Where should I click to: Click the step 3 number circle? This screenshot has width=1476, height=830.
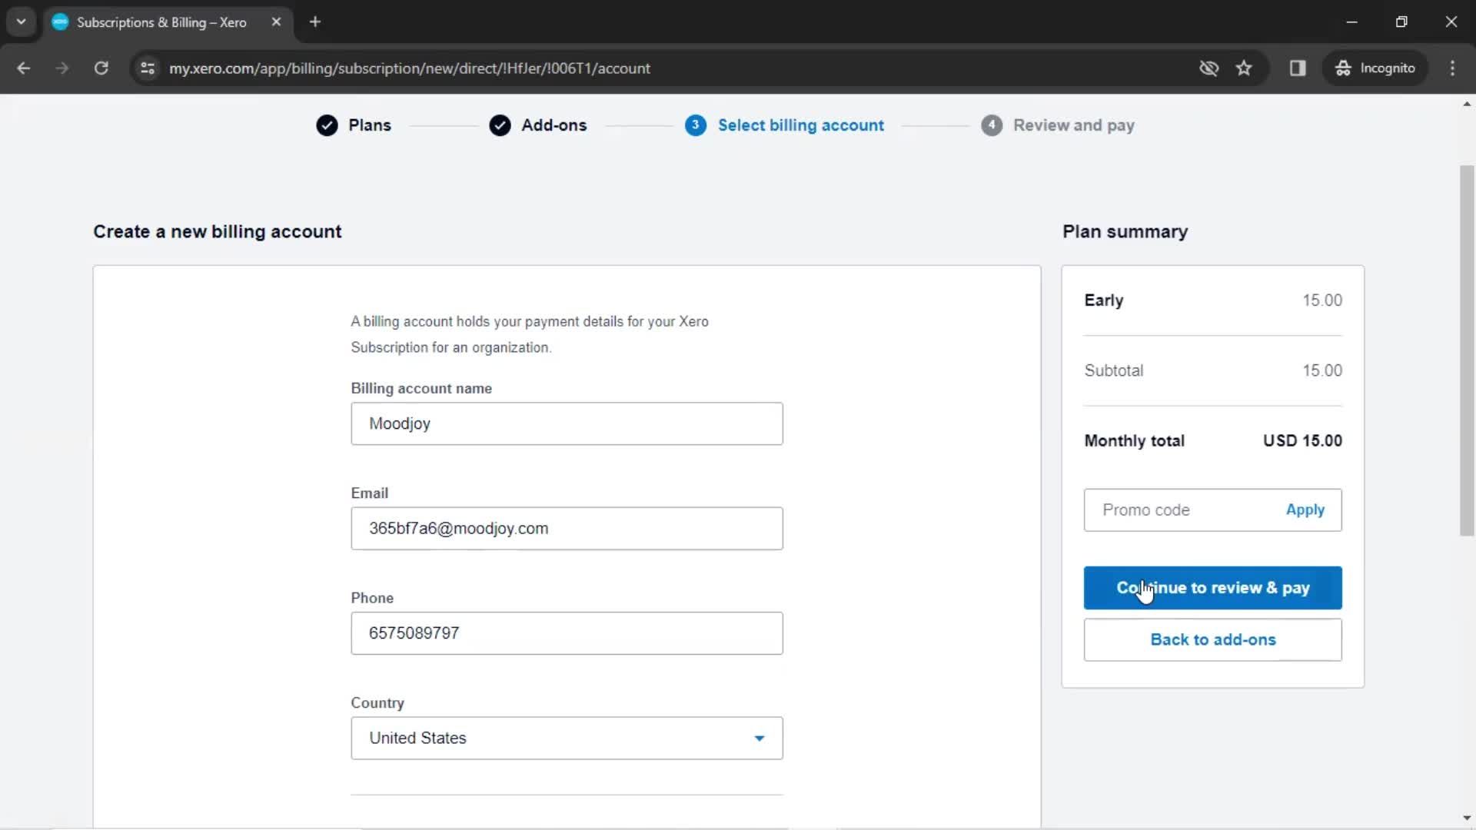click(x=695, y=125)
